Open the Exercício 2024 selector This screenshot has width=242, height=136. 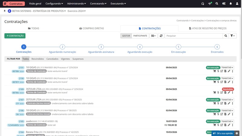click(x=77, y=11)
